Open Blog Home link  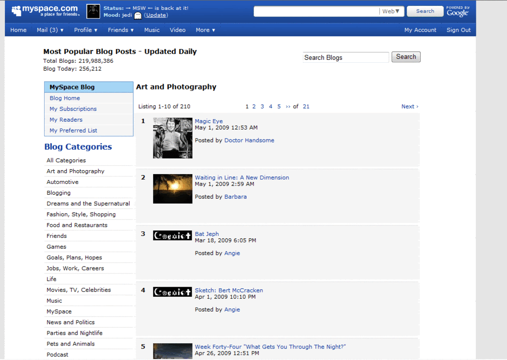pos(65,98)
